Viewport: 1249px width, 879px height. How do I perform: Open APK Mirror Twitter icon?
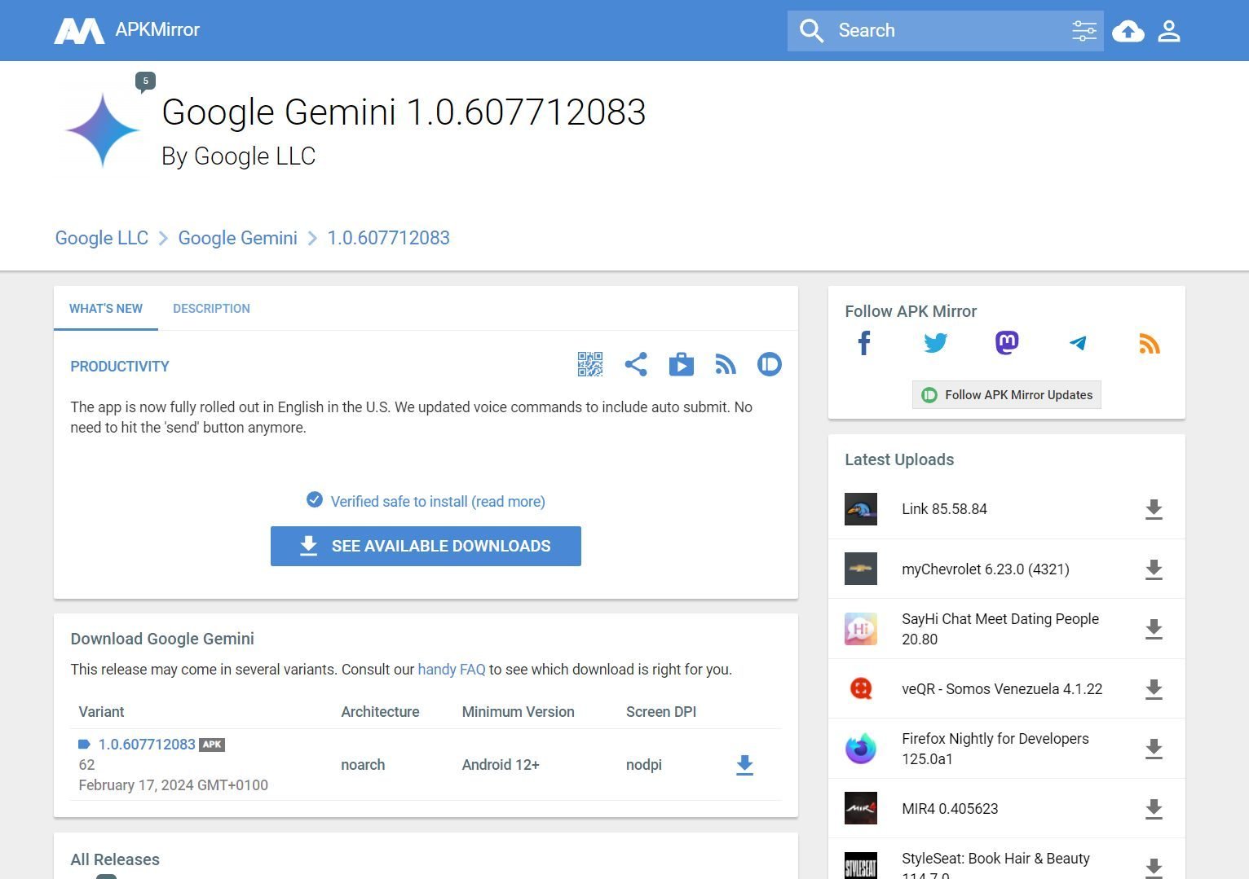pyautogui.click(x=936, y=343)
